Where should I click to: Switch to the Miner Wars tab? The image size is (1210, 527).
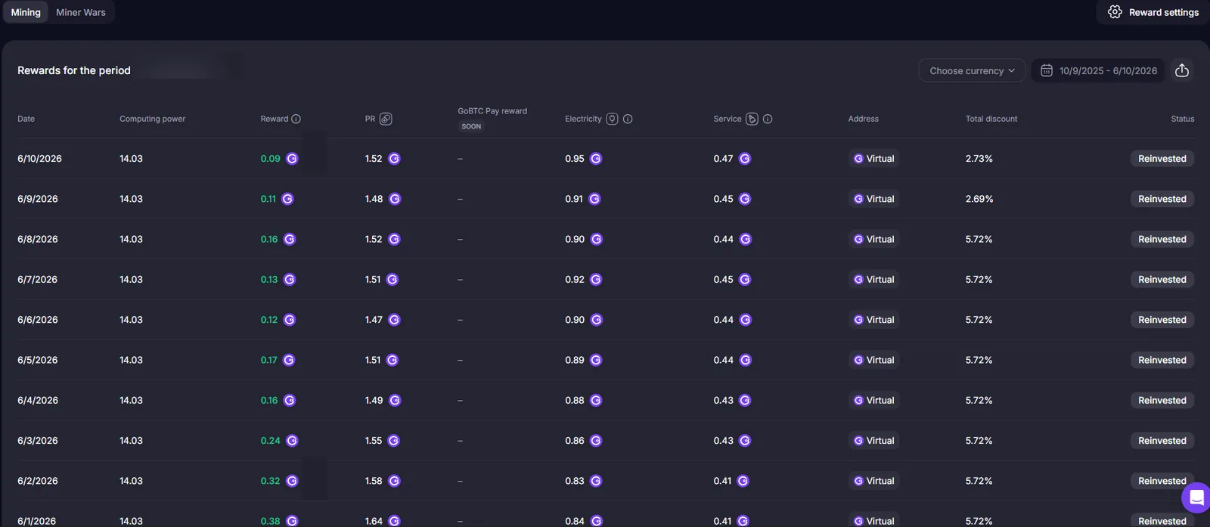(81, 12)
